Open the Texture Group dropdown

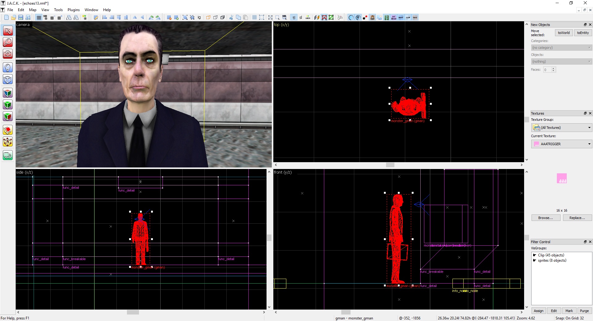pos(561,128)
